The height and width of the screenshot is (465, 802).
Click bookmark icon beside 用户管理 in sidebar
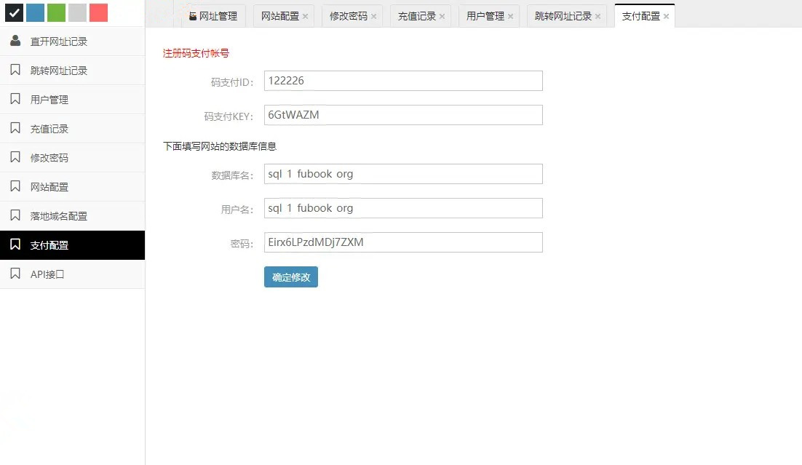click(15, 99)
